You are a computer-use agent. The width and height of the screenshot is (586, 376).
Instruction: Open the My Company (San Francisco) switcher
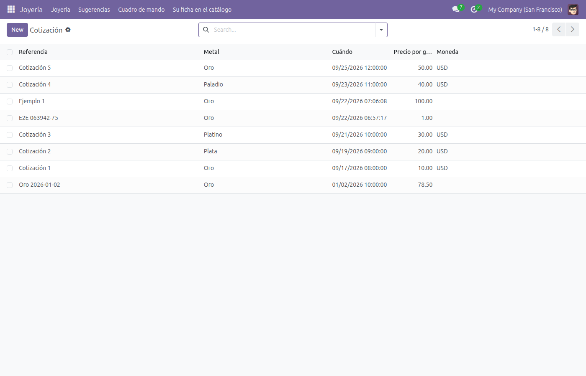click(x=525, y=10)
